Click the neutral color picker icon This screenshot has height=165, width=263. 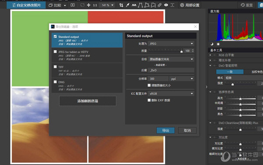(x=172, y=5)
